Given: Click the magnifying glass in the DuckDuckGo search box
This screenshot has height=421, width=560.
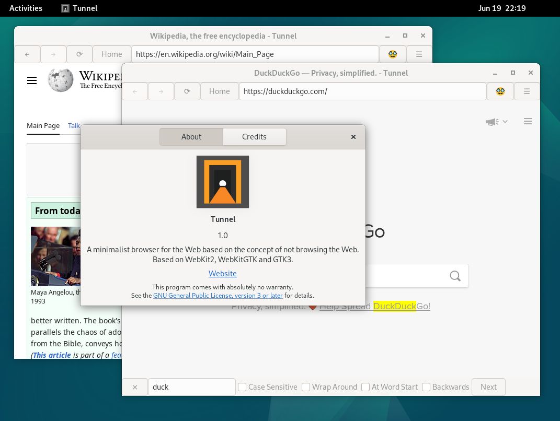Looking at the screenshot, I should tap(454, 276).
